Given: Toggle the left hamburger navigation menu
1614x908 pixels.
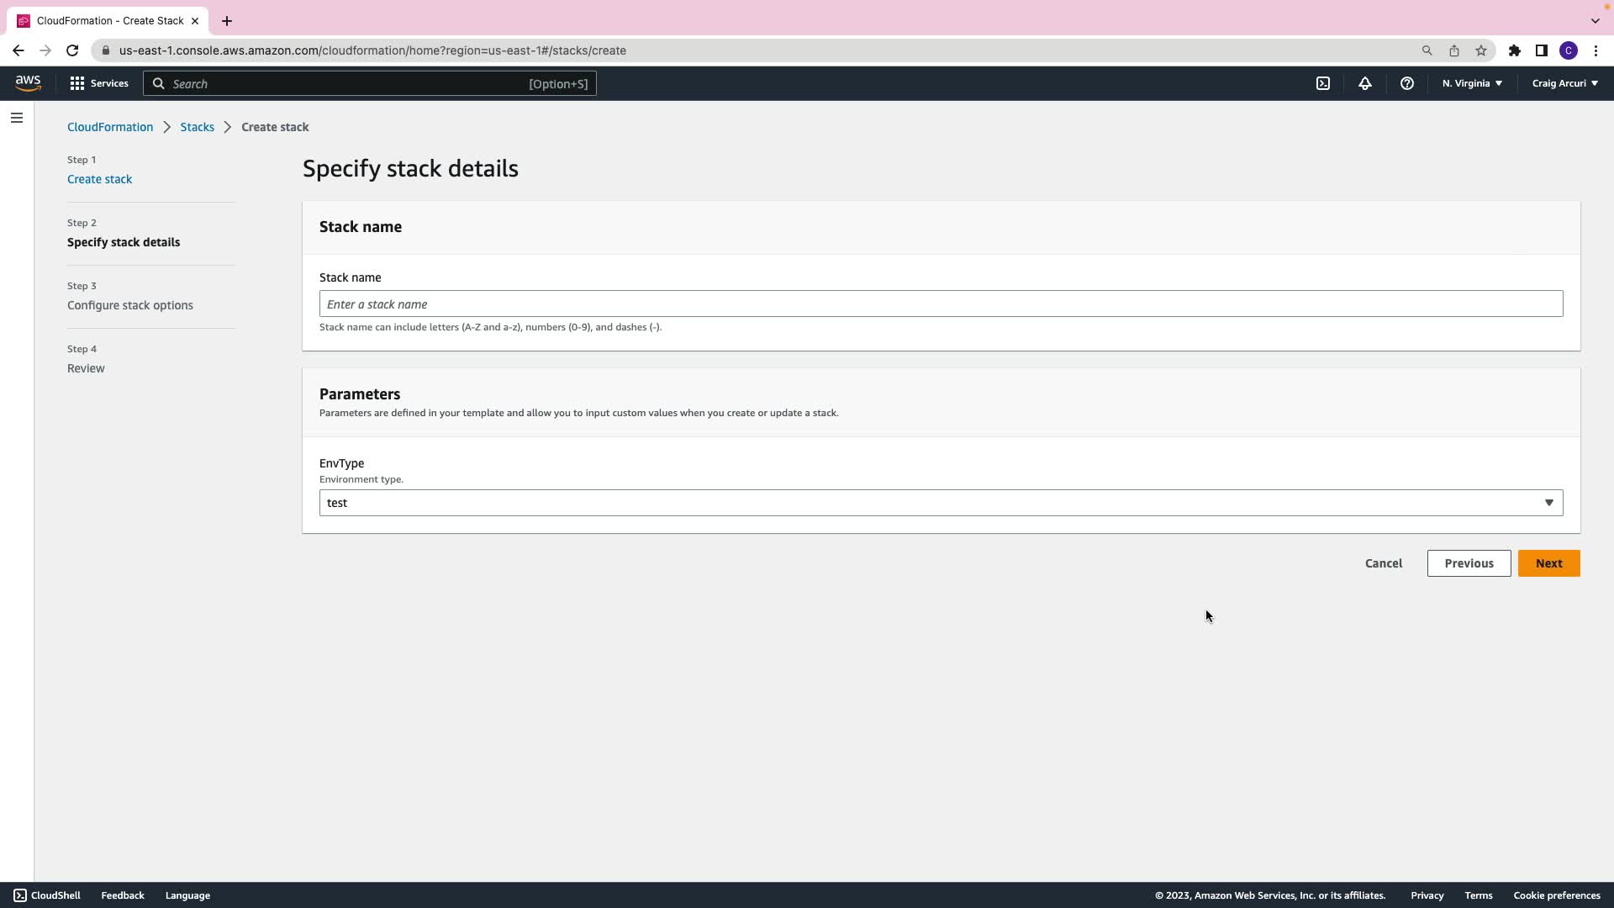Looking at the screenshot, I should 17,118.
